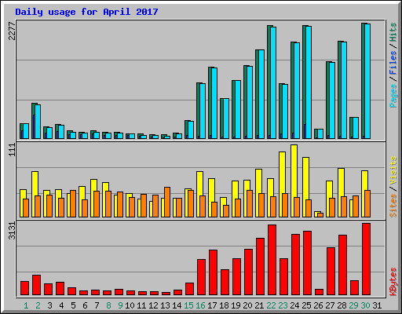Click the 'Daily usage for April 2017' title
Viewport: 402px width, 314px height.
(86, 12)
